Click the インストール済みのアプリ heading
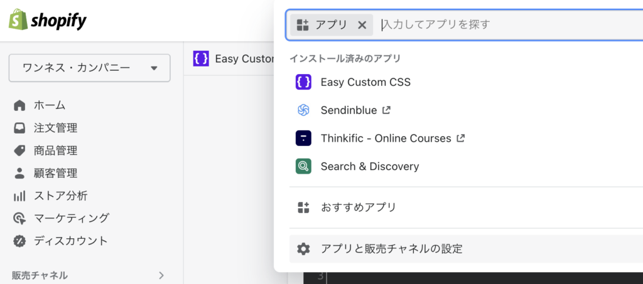The width and height of the screenshot is (643, 284). 345,58
